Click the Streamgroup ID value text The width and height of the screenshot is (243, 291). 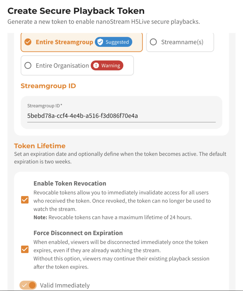point(82,116)
